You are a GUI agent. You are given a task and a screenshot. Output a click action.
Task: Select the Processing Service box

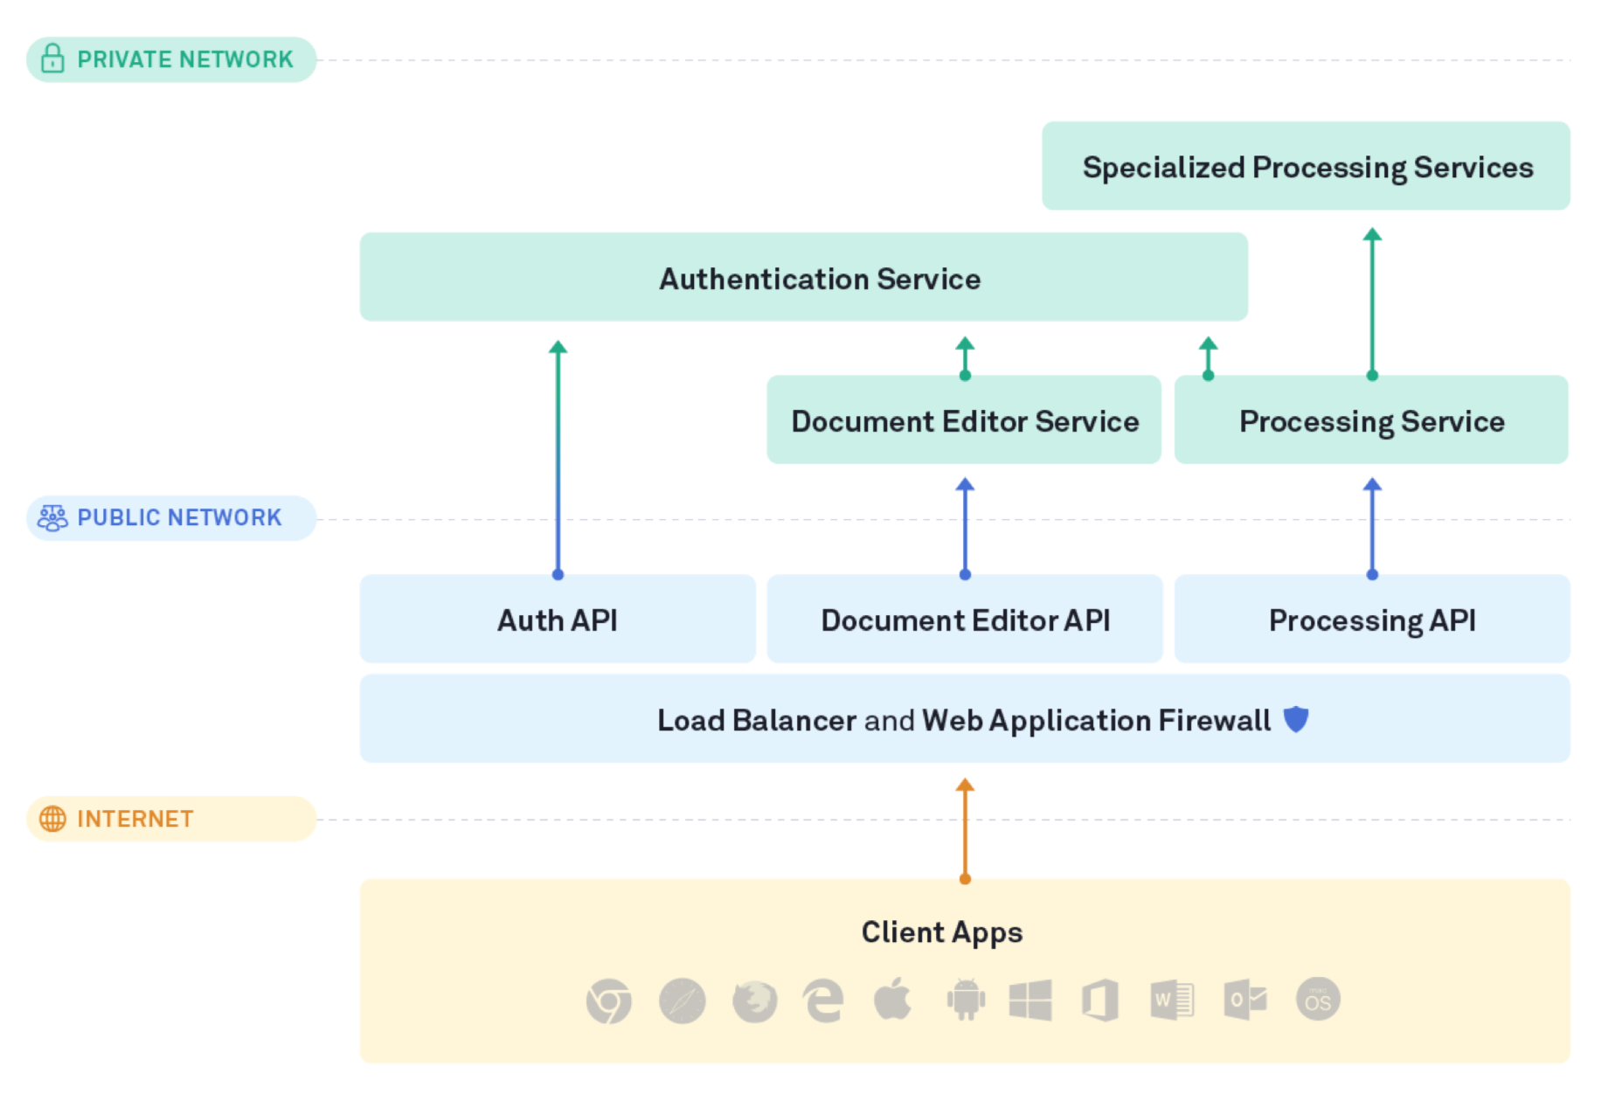[x=1371, y=420]
